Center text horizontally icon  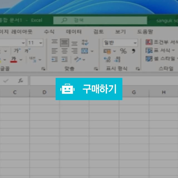(65, 51)
